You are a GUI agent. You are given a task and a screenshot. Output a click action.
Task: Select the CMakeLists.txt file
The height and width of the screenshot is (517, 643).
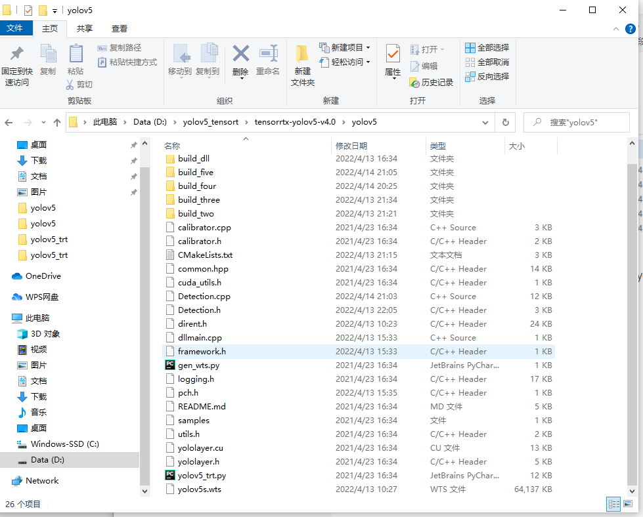point(205,255)
